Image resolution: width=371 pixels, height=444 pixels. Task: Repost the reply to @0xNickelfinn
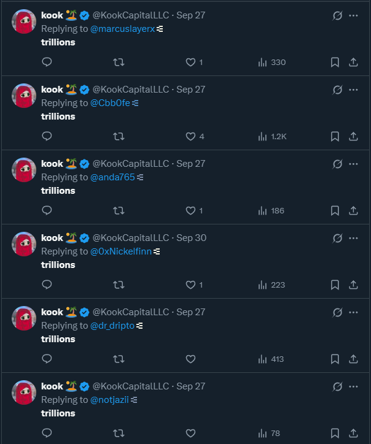pos(119,285)
